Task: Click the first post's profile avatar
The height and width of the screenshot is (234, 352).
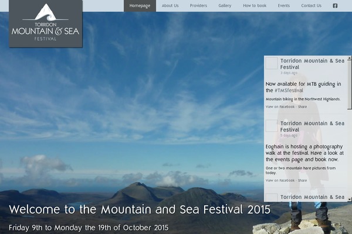Action: pyautogui.click(x=272, y=63)
